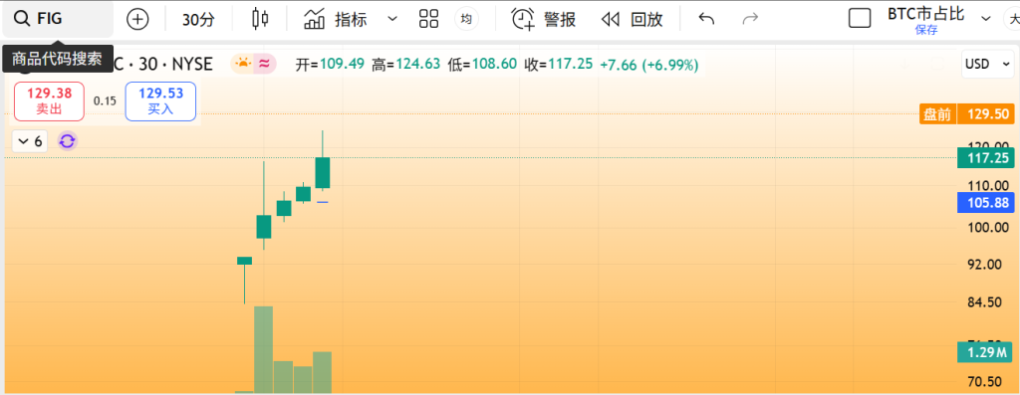This screenshot has height=395, width=1020.
Task: Click the purple refresh indicator icon
Action: coord(68,141)
